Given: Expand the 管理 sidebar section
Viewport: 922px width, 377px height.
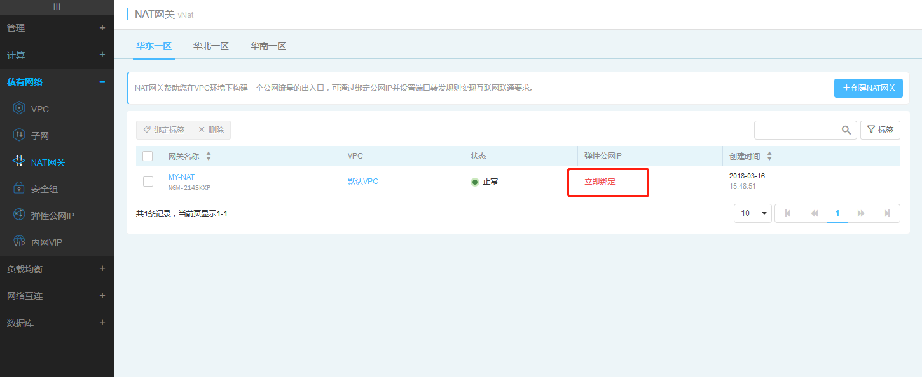Looking at the screenshot, I should tap(102, 28).
